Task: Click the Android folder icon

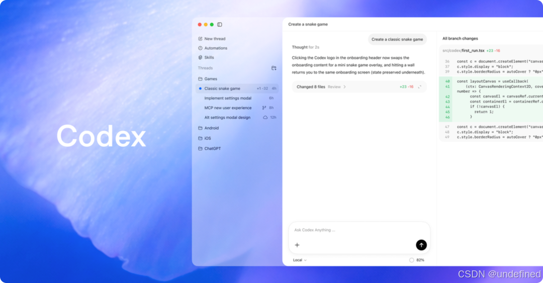Action: click(x=200, y=128)
